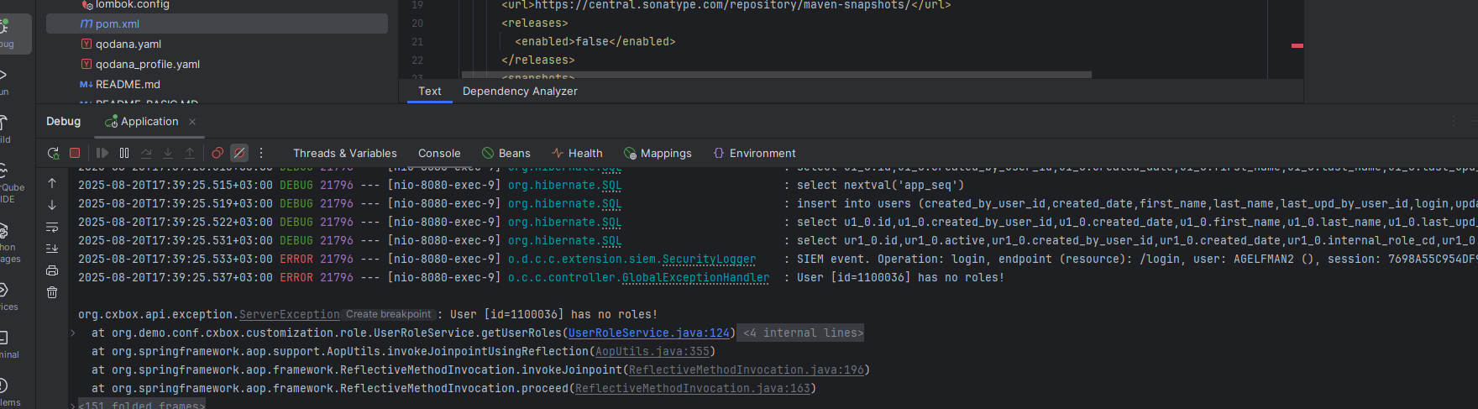Toggle scroll to end of console

pos(52,249)
